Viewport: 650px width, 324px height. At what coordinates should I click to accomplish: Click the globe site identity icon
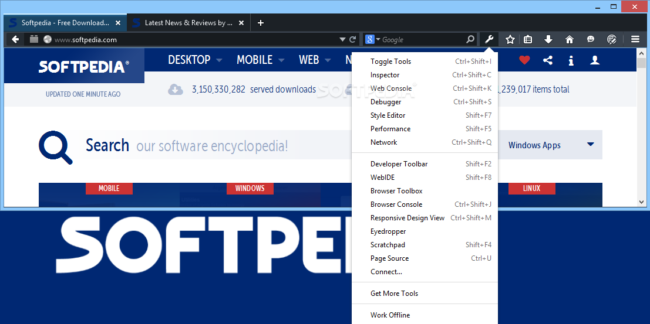click(48, 39)
